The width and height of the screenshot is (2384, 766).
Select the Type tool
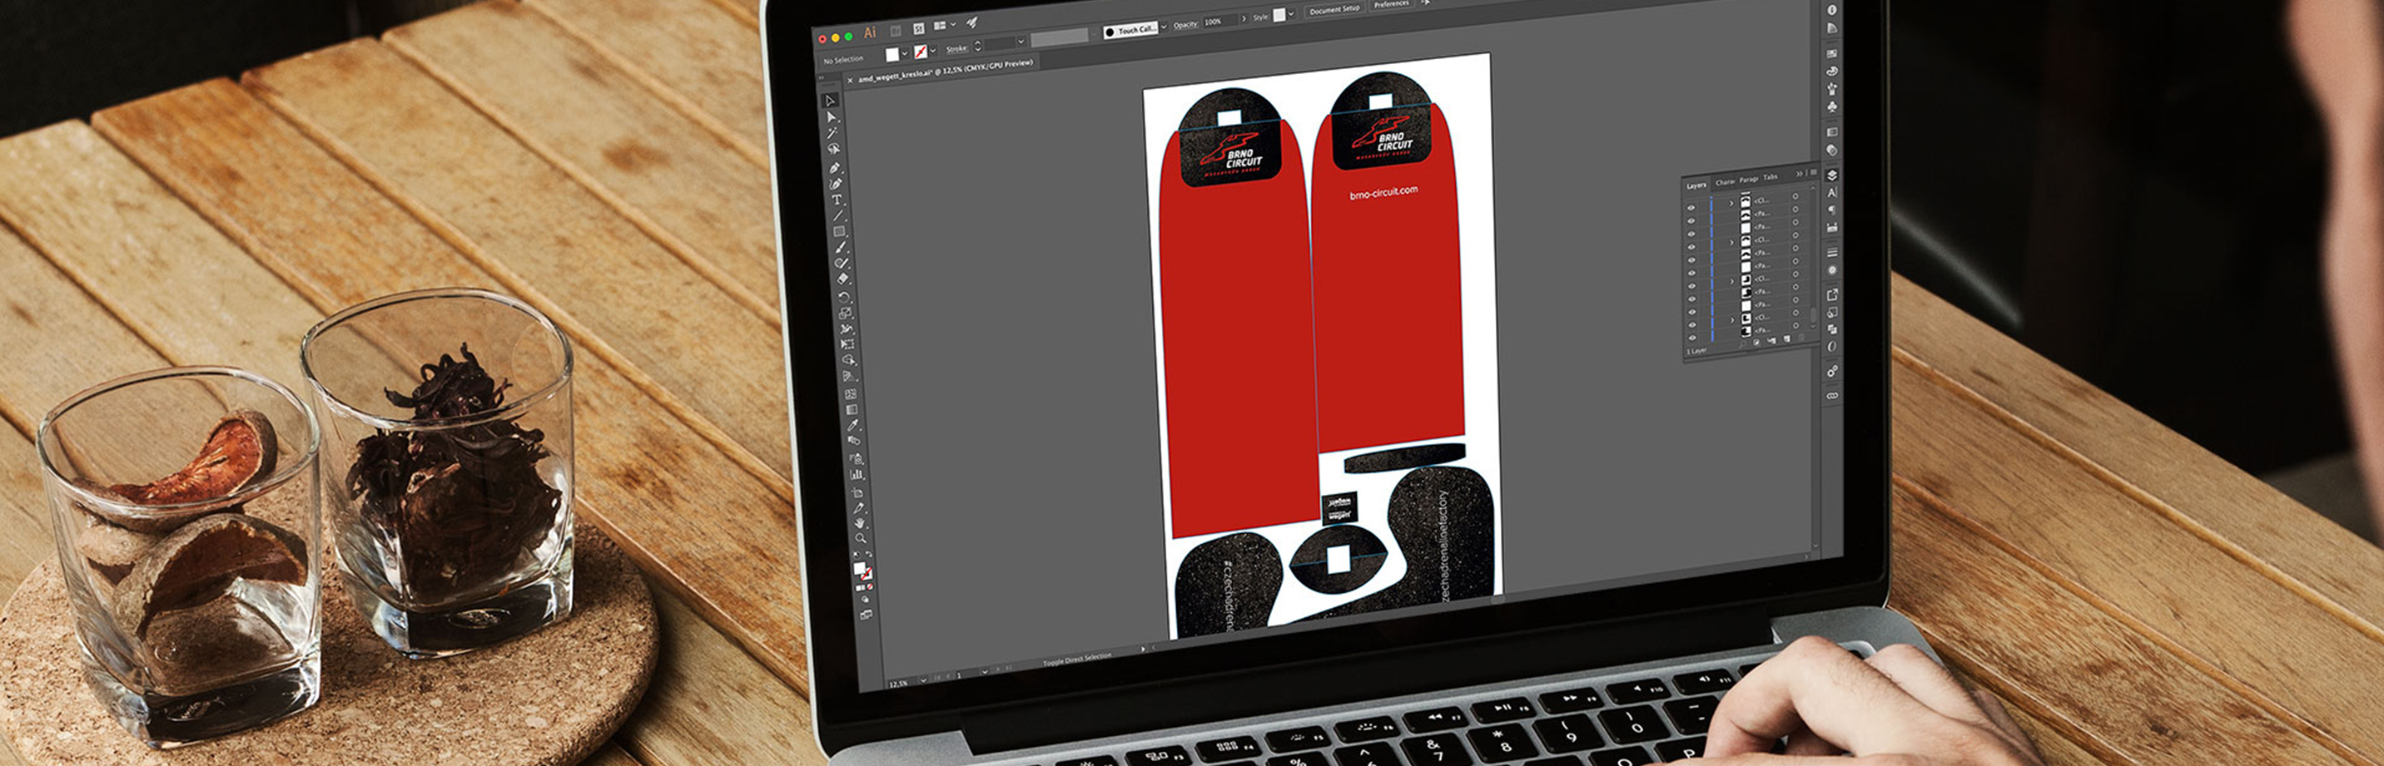(837, 200)
